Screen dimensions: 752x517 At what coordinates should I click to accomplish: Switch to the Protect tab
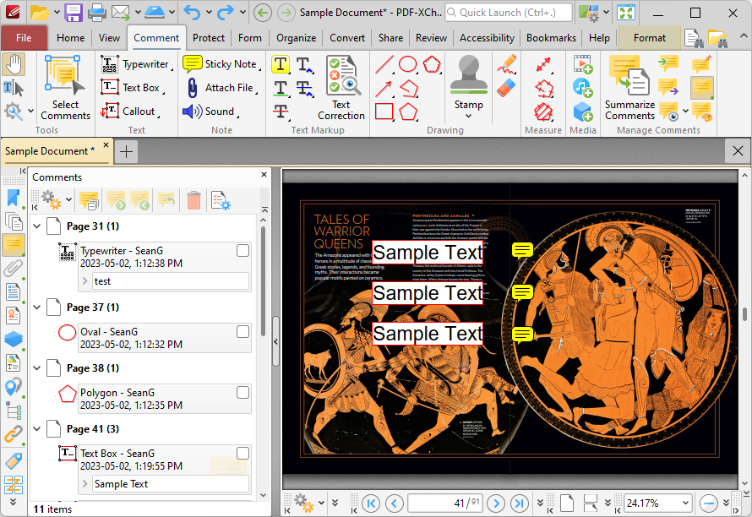click(x=209, y=38)
